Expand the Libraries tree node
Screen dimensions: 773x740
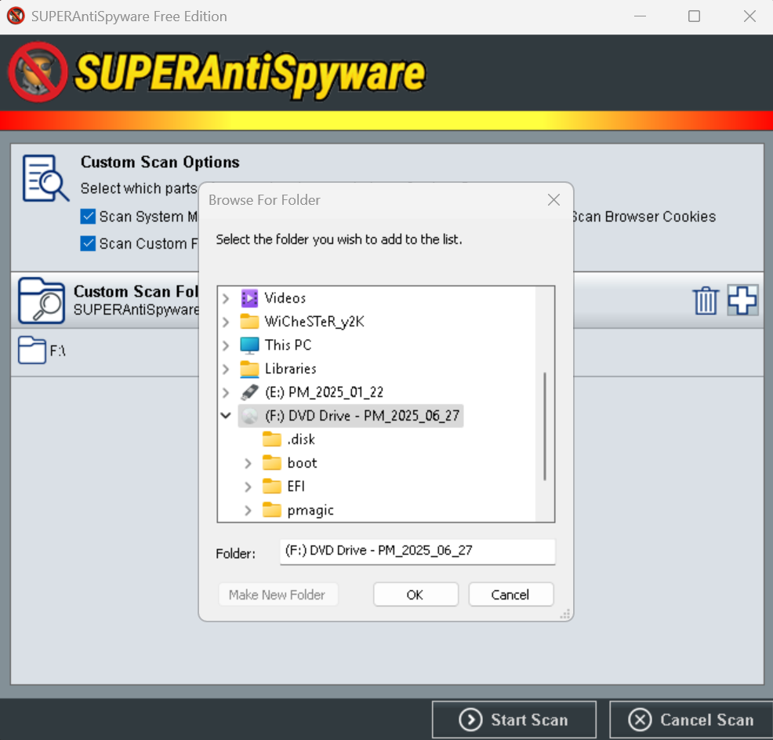226,369
